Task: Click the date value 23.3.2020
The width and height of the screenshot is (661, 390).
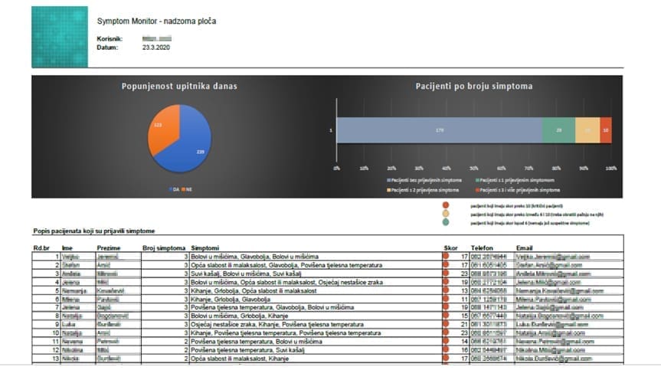Action: [157, 48]
